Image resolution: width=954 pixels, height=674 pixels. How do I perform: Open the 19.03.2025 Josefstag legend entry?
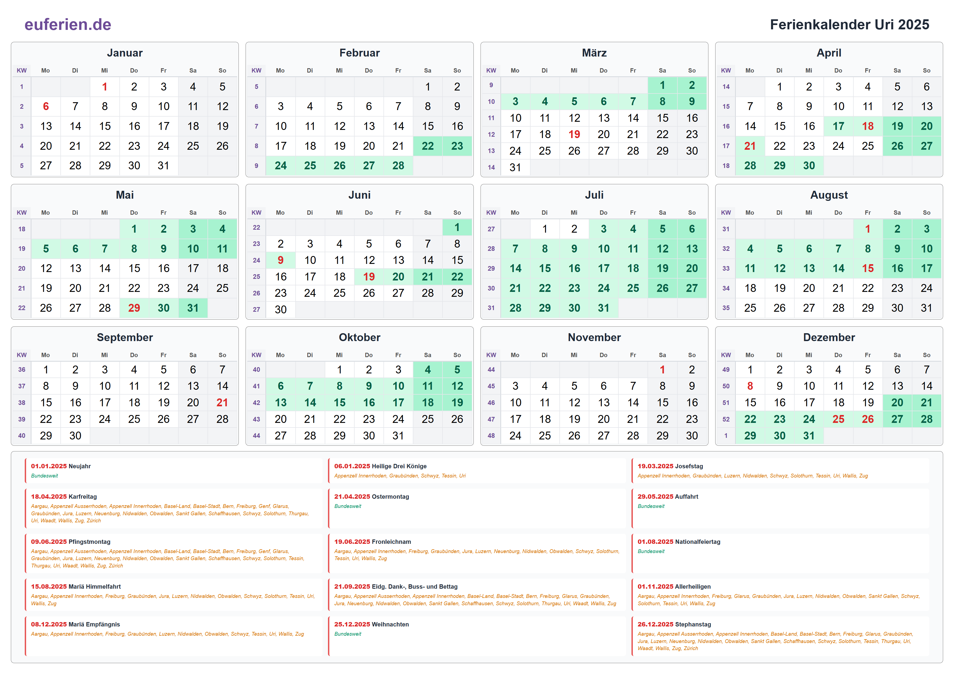[780, 471]
